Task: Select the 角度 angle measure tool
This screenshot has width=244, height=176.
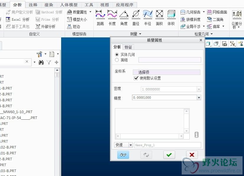Action: tap(124, 18)
